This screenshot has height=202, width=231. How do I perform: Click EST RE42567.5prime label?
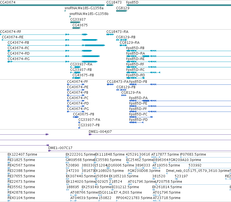point(21,165)
